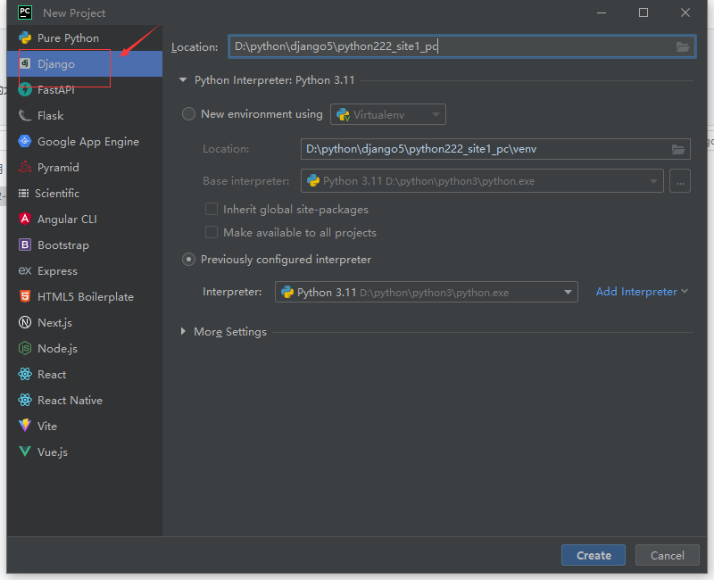Image resolution: width=714 pixels, height=580 pixels.
Task: Click the Cancel button
Action: (x=667, y=555)
